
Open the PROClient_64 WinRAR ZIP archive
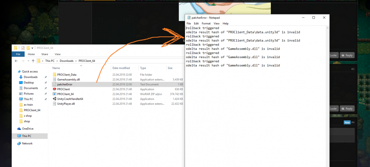point(65,94)
